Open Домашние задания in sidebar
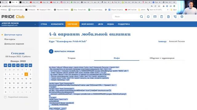The width and height of the screenshot is (197, 110). (x=14, y=44)
